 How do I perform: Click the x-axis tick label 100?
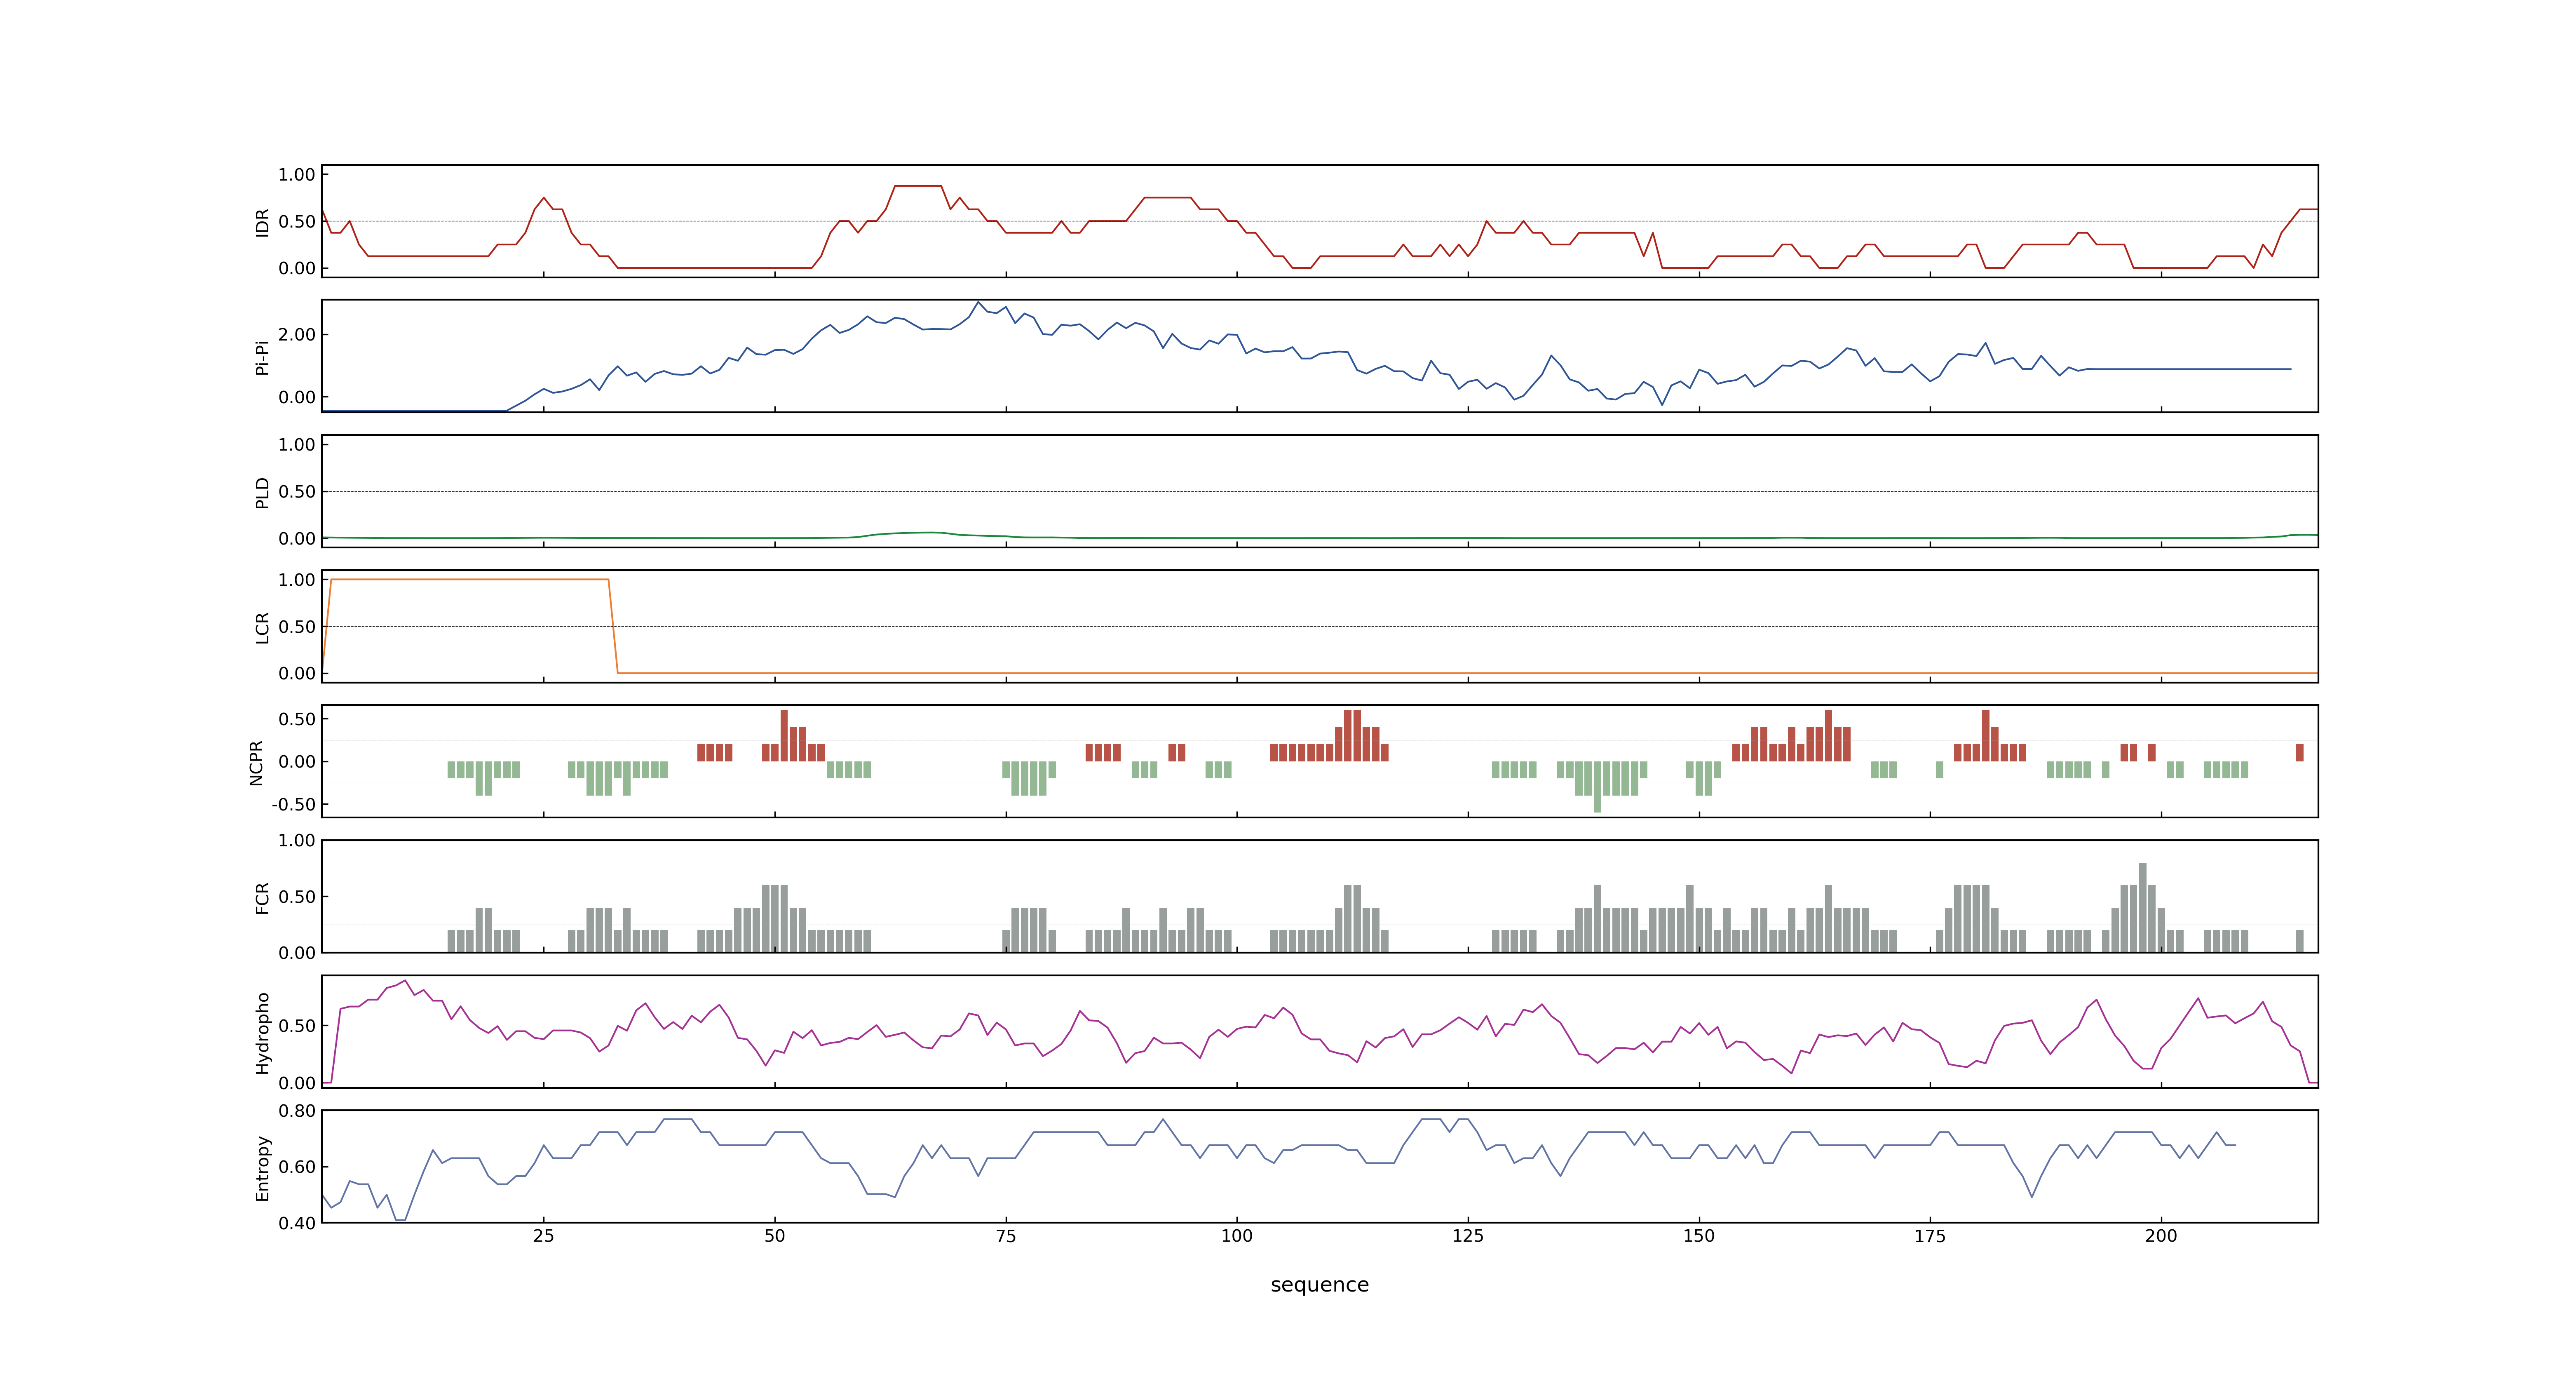(x=1236, y=1236)
